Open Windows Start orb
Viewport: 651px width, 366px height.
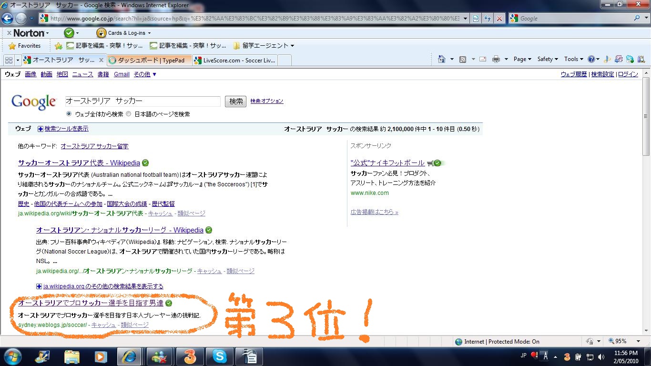pyautogui.click(x=12, y=356)
